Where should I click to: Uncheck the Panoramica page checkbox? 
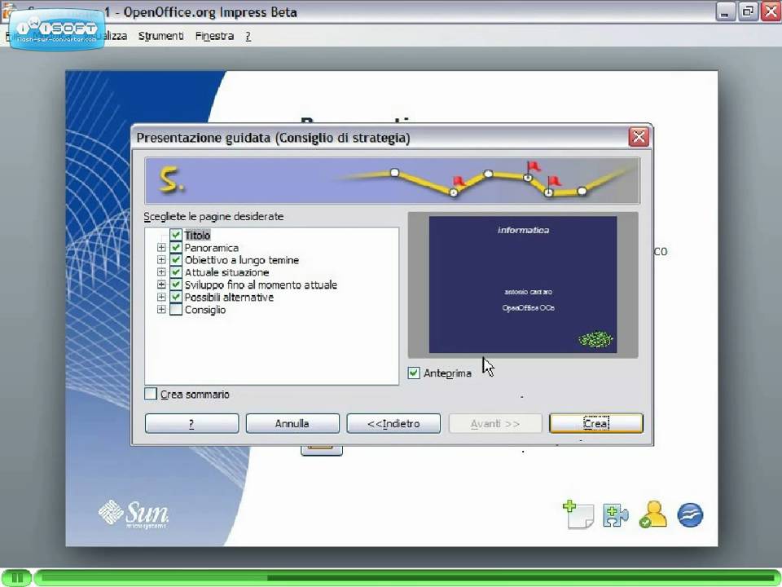176,247
